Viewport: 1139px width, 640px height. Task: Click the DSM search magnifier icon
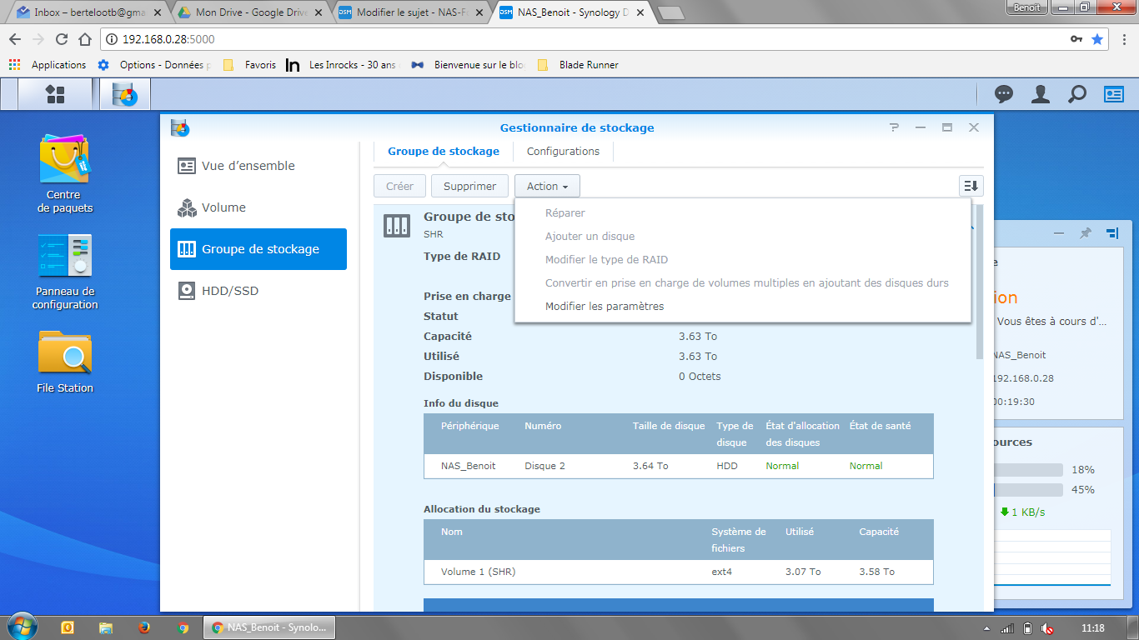tap(1077, 94)
